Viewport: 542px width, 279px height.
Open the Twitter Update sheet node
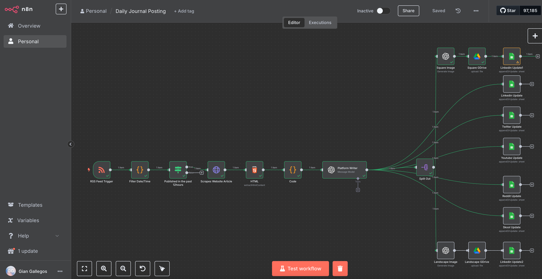(512, 115)
